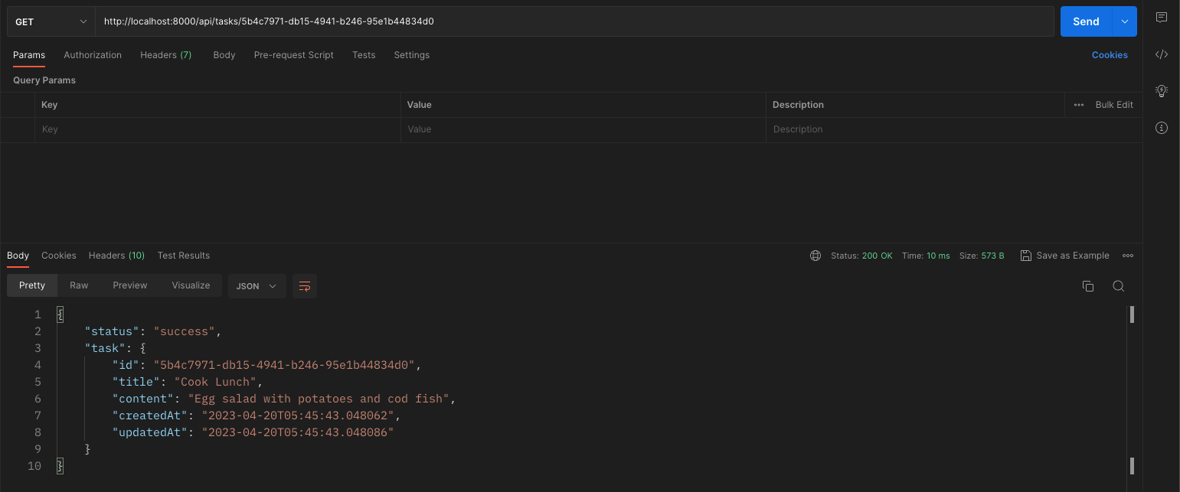Select the Visualize view mode
Screen dimensions: 1180x492
(x=191, y=285)
